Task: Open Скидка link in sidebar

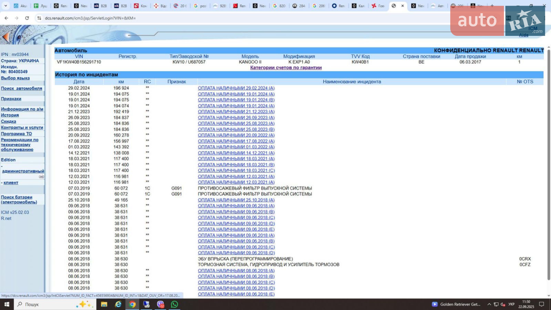Action: (x=9, y=121)
